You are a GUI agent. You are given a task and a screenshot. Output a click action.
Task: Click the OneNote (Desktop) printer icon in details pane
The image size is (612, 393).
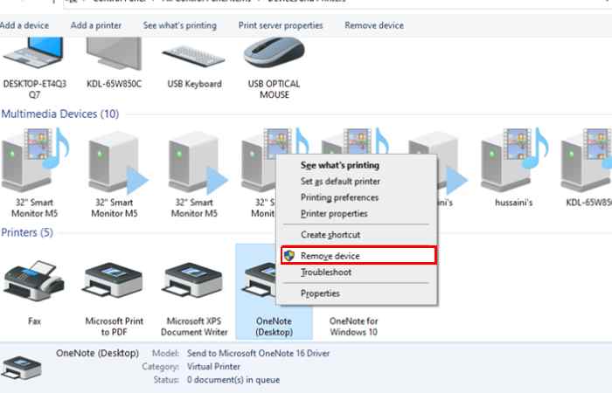(22, 368)
